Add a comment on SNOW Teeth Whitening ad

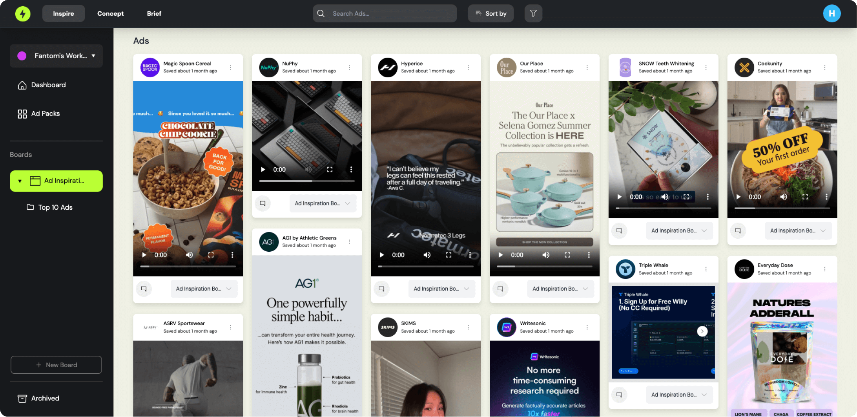pos(619,231)
